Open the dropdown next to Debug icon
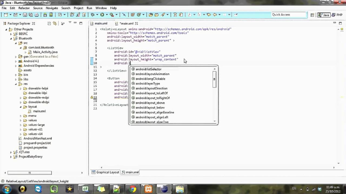Image resolution: width=346 pixels, height=194 pixels. pos(97,15)
